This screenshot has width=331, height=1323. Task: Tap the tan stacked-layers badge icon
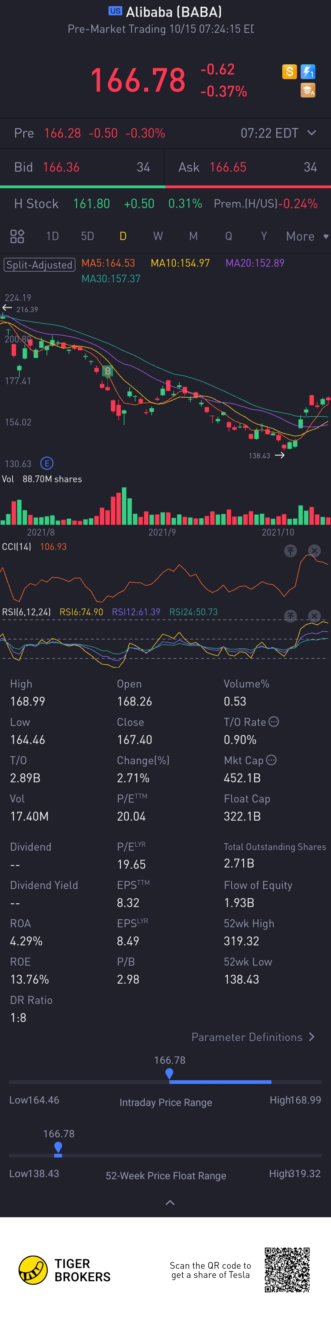(308, 90)
